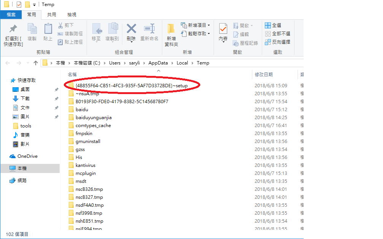
Task: Click the Edit (編輯) ribbon item
Action: click(x=241, y=34)
